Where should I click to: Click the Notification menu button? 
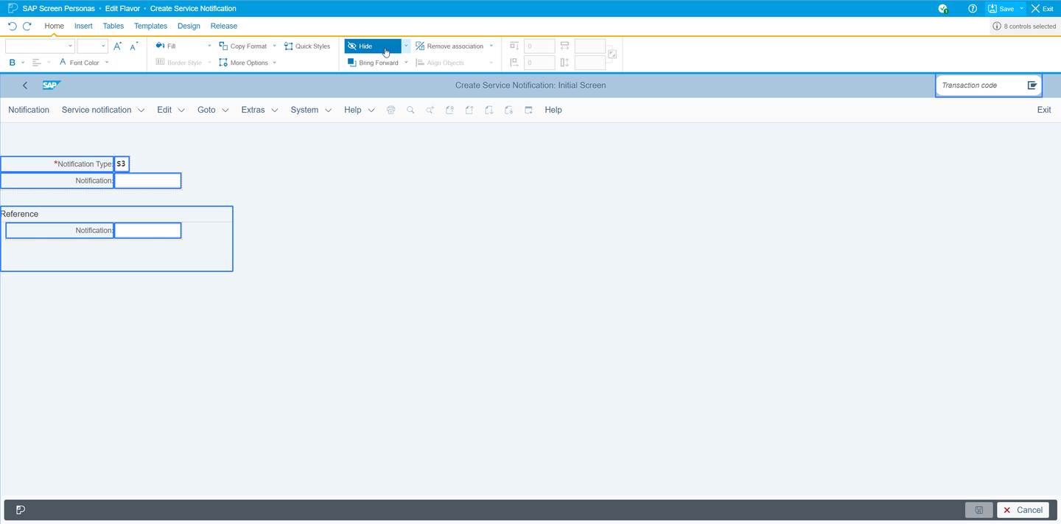tap(29, 110)
